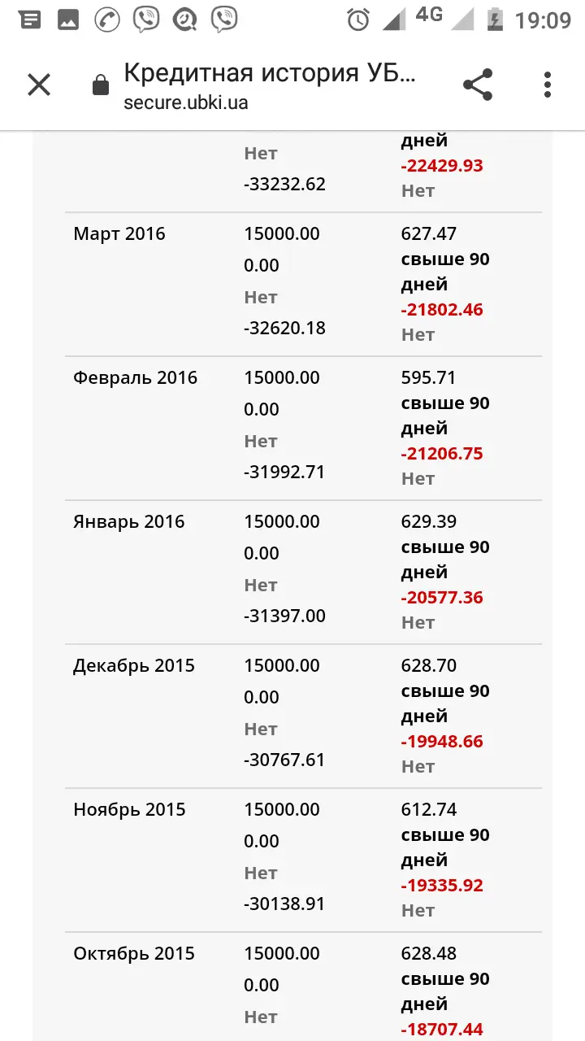Tap the balance value -30138.91
This screenshot has width=585, height=1041.
point(284,904)
